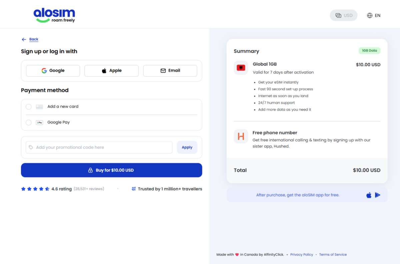This screenshot has height=264, width=400.
Task: Click the airplane icon near Trusted
Action: coord(134,189)
